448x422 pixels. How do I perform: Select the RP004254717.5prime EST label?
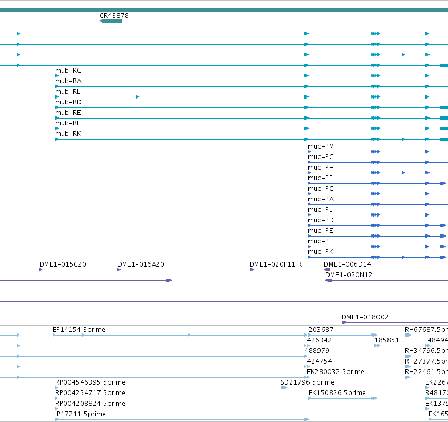(90, 394)
